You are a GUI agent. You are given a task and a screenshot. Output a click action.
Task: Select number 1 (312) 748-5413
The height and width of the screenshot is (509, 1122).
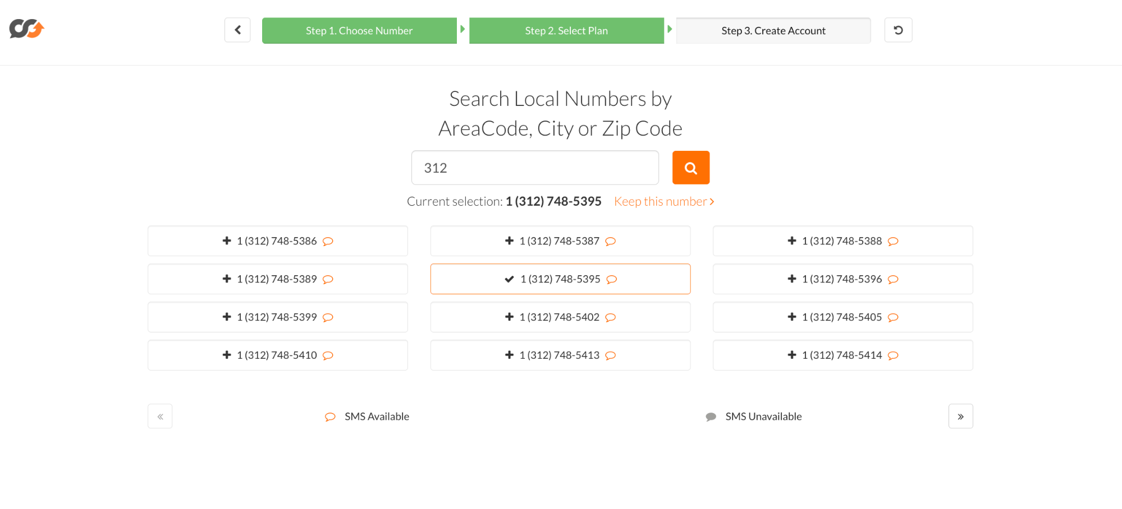coord(560,355)
